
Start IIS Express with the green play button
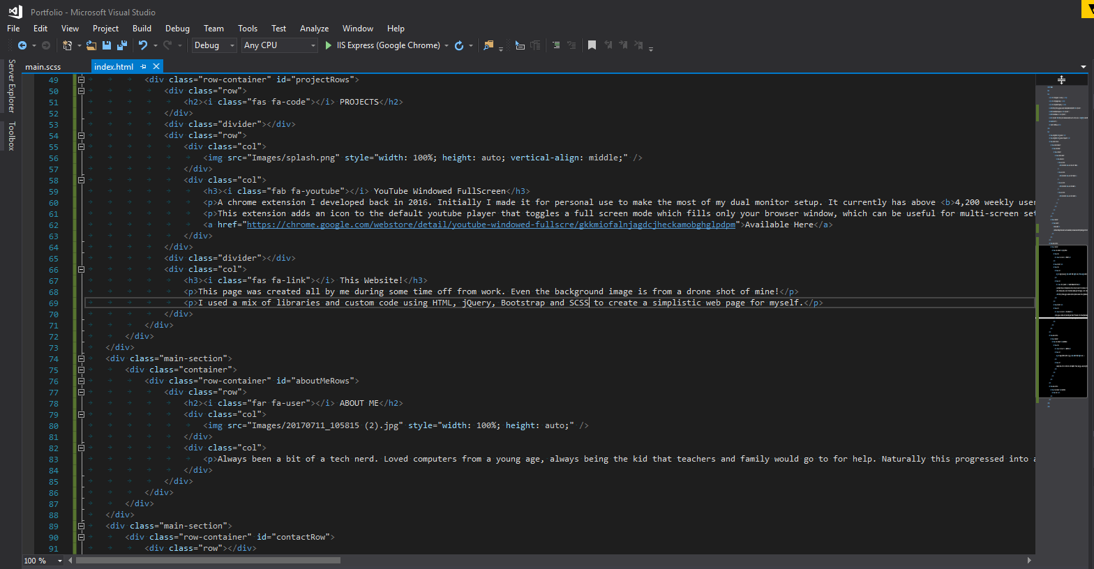[x=329, y=45]
